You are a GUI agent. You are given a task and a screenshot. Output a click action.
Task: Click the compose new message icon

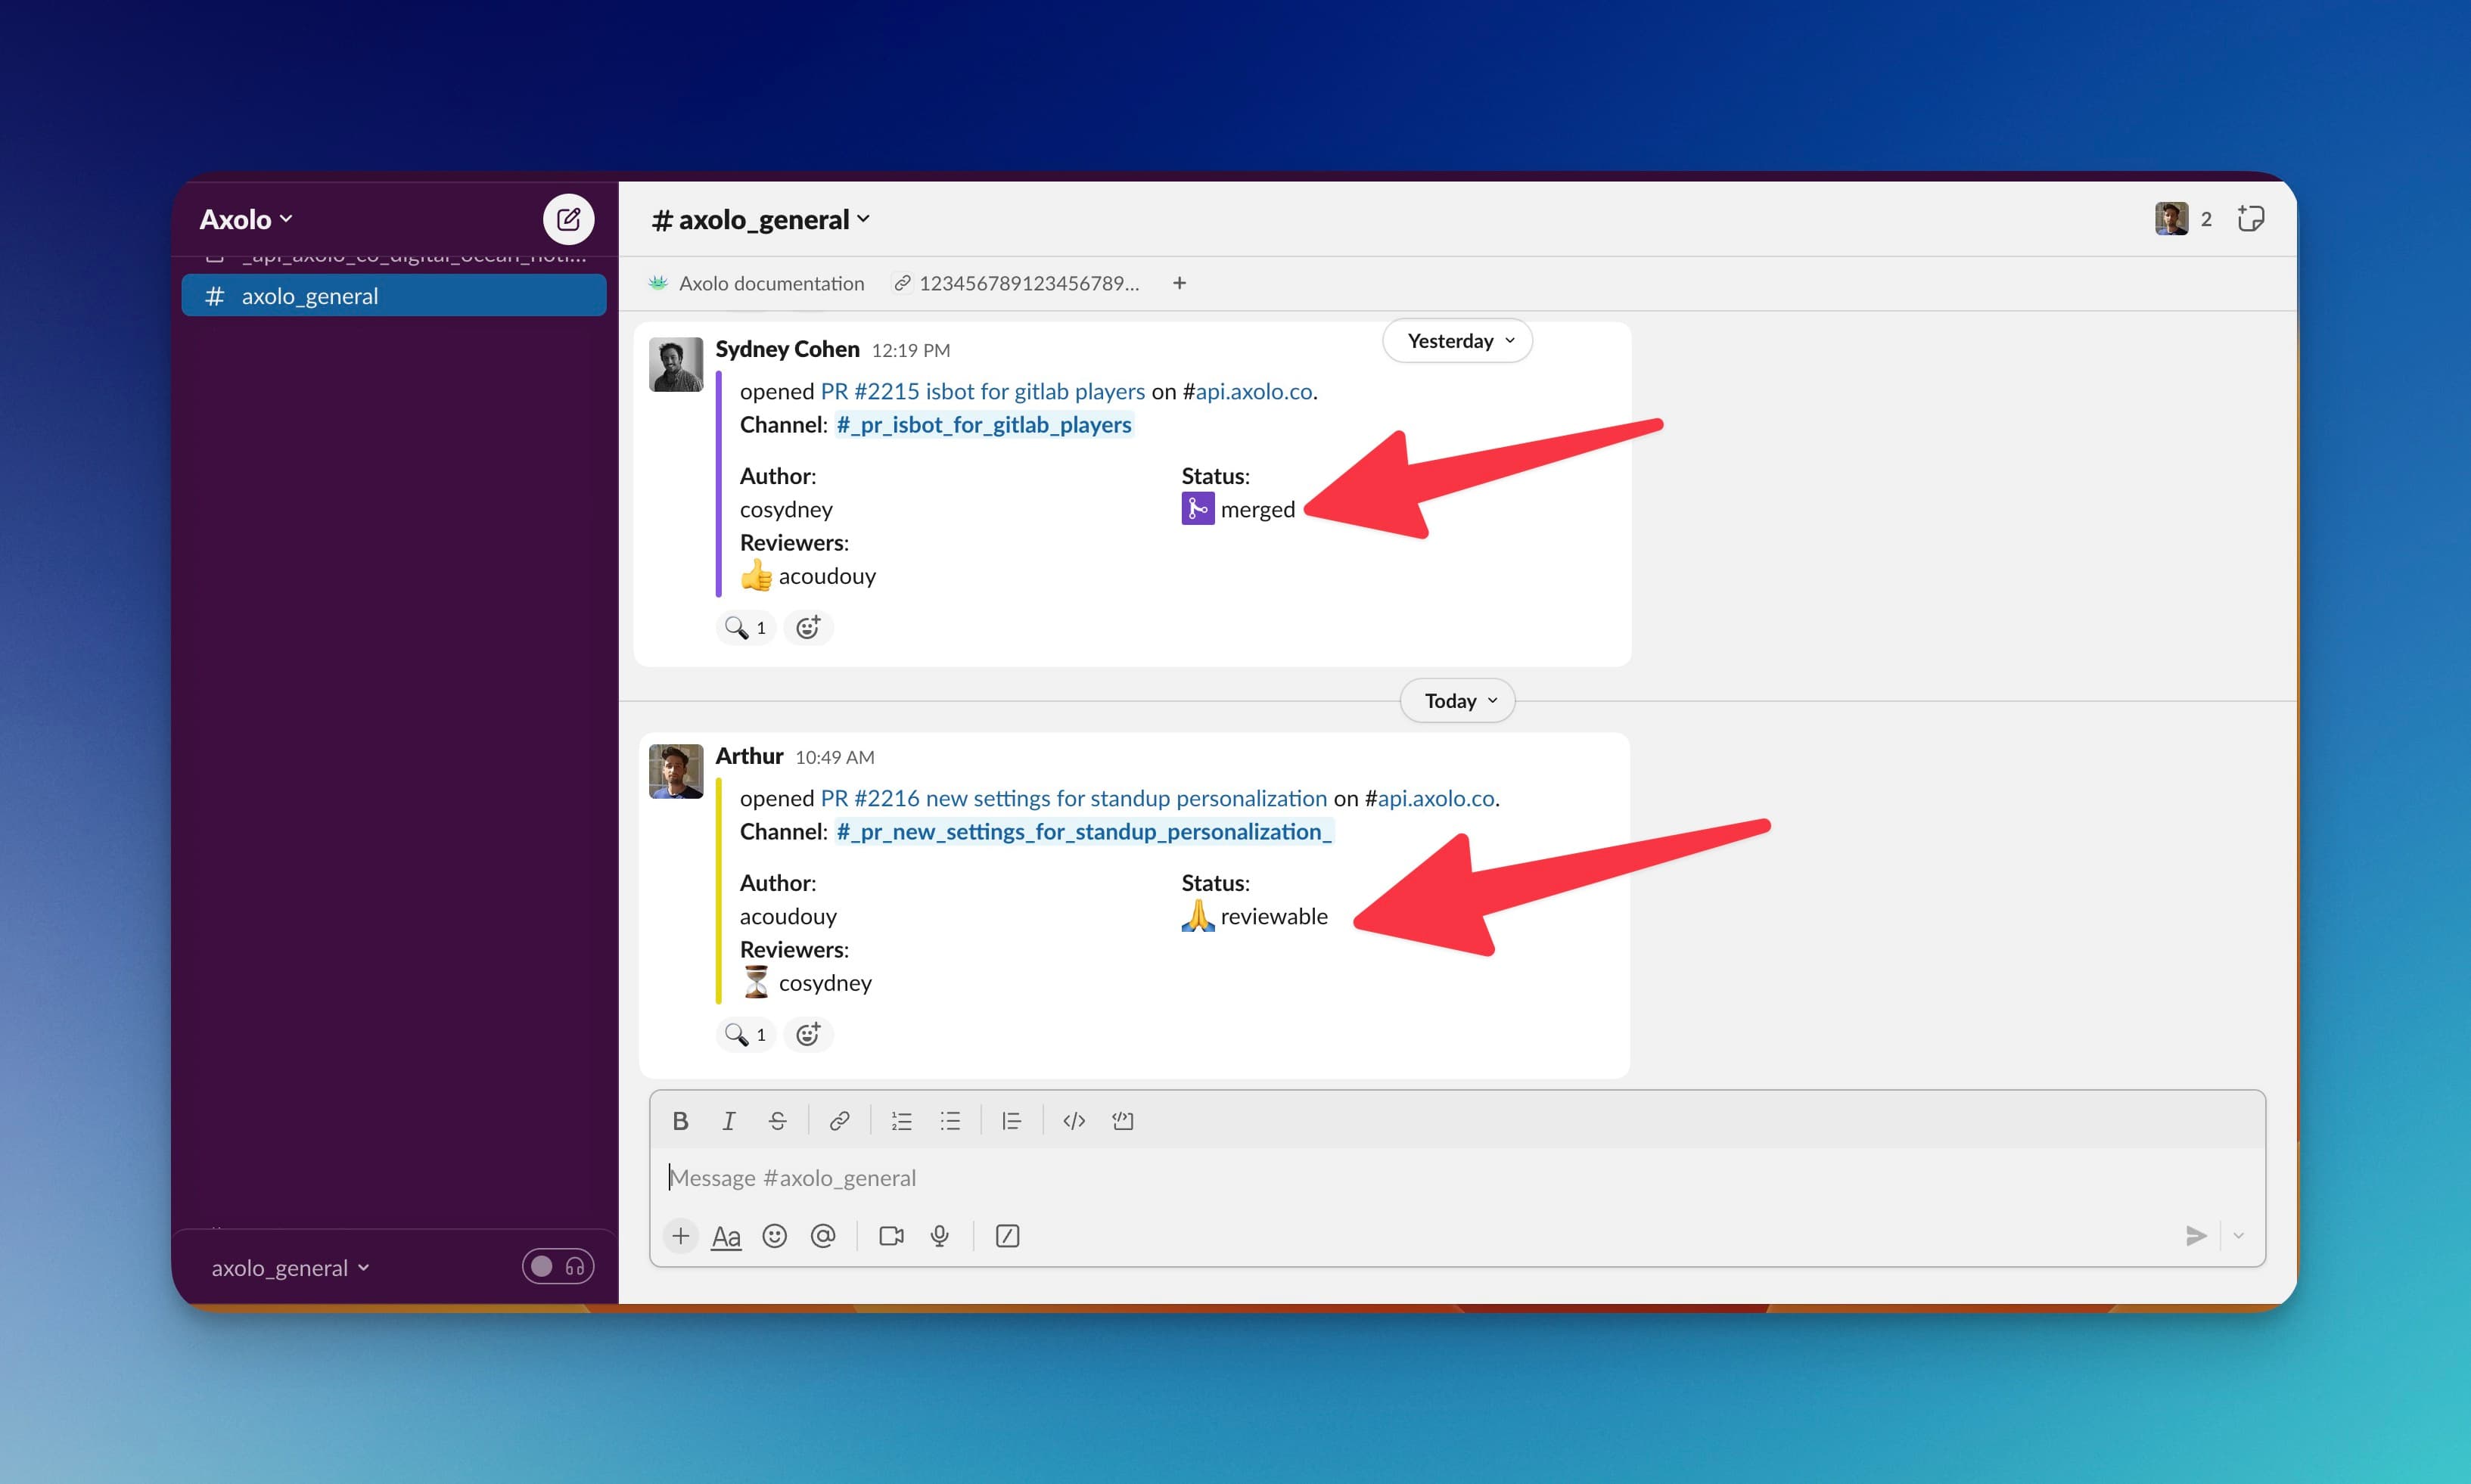568,219
